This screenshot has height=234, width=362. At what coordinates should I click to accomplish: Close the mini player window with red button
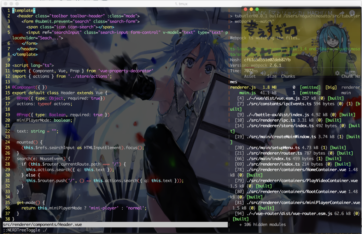pyautogui.click(x=245, y=9)
